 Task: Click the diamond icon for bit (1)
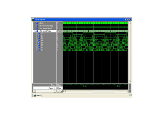[39, 48]
